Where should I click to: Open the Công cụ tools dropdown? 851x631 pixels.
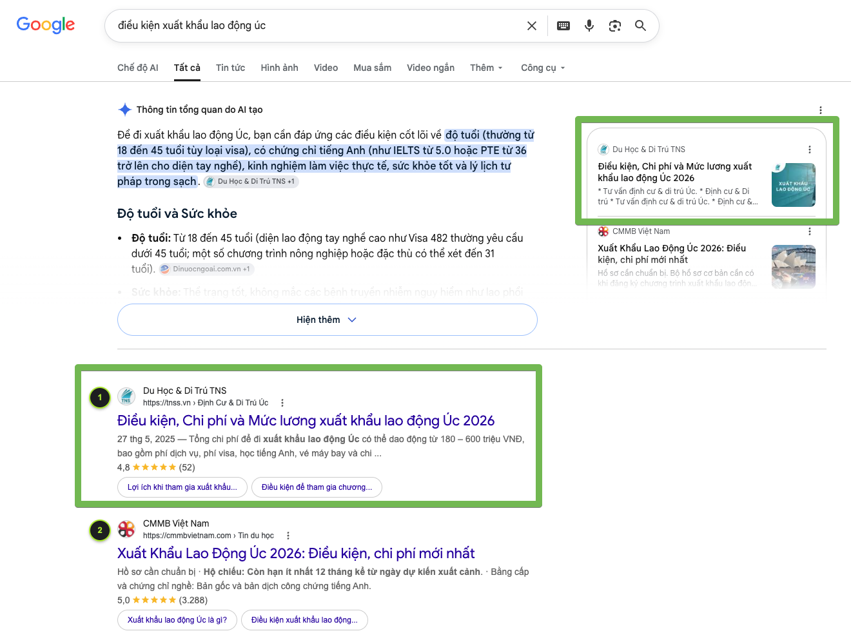(543, 68)
